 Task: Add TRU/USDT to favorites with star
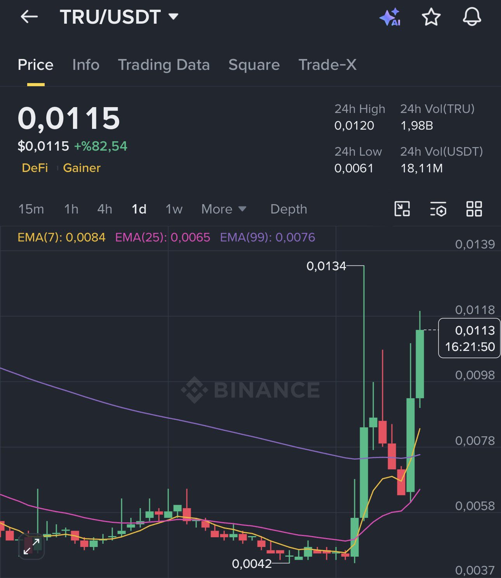point(431,17)
